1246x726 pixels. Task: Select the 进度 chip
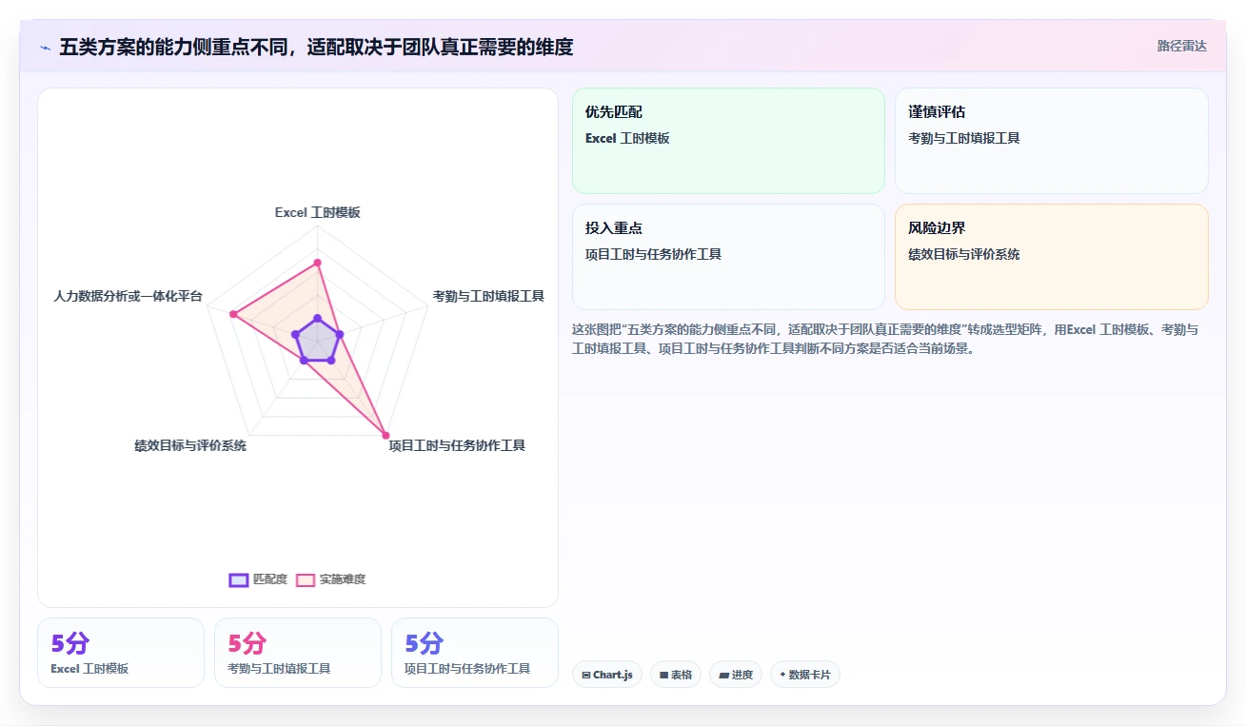click(736, 675)
